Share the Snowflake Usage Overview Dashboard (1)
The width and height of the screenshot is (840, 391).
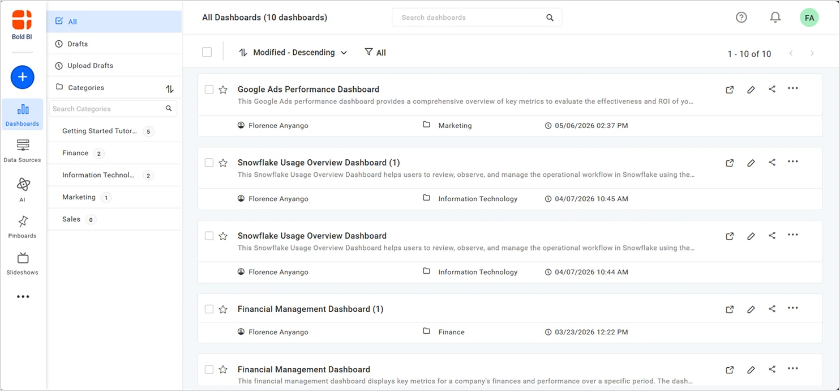772,162
